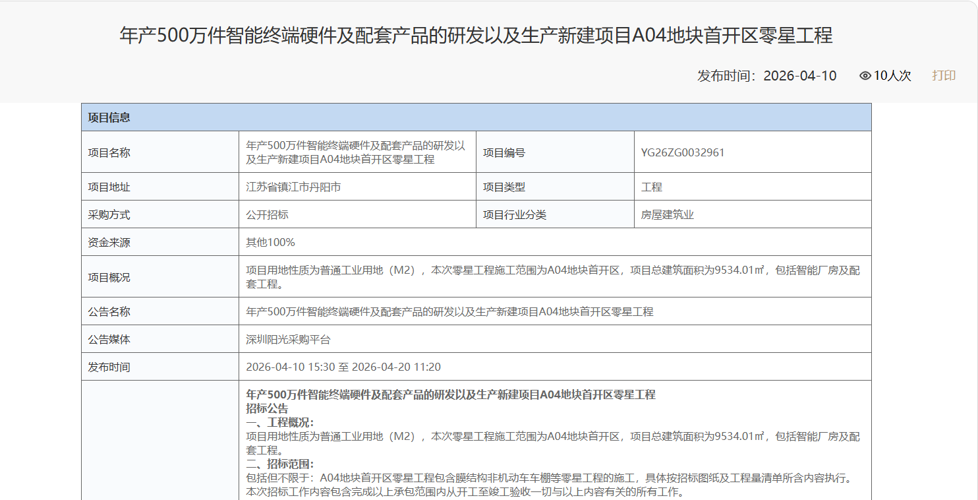Select the 公告媒体 value 深圳阳光采购平台

[290, 338]
